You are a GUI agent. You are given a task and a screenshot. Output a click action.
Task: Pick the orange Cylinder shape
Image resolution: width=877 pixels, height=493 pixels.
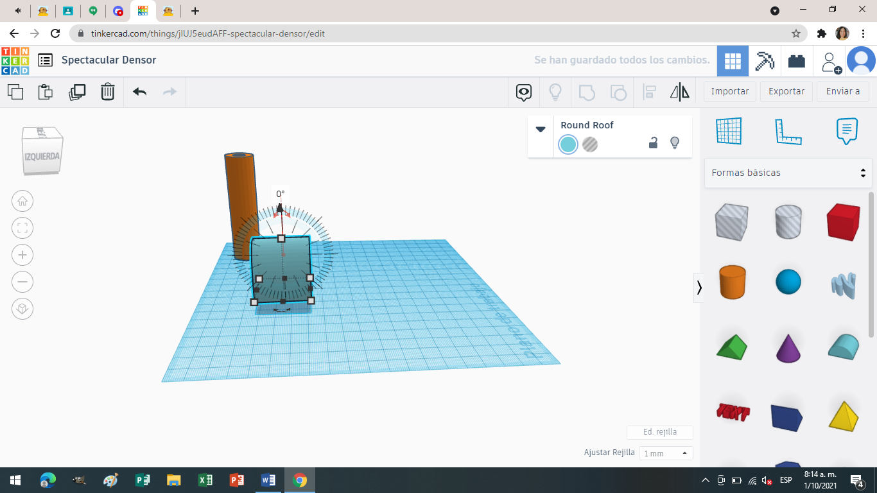click(732, 282)
